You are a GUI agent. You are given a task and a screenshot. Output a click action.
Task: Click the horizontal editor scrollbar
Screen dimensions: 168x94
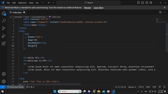[x=50, y=84]
